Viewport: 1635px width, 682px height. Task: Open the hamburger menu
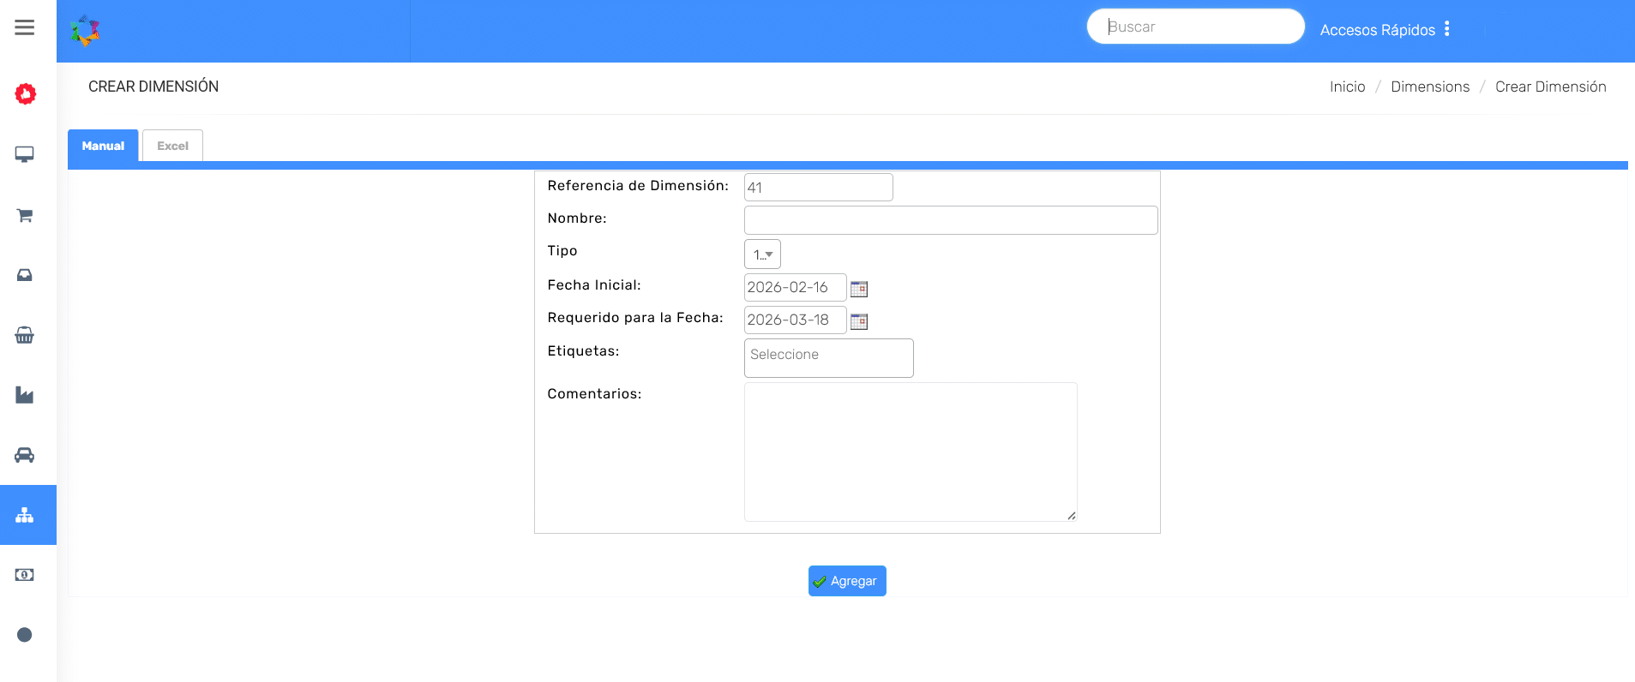(x=25, y=27)
